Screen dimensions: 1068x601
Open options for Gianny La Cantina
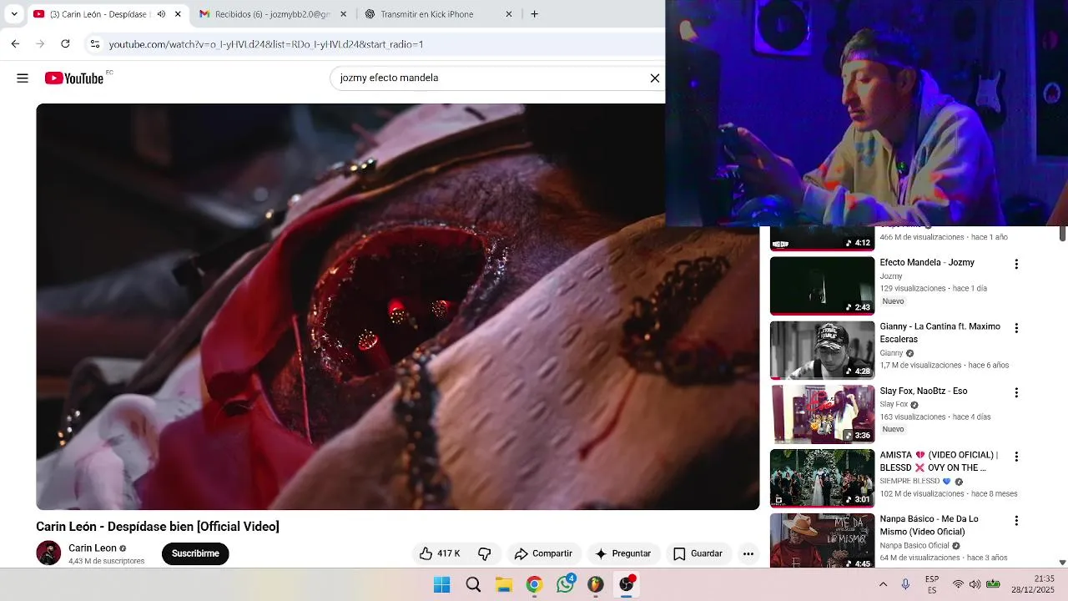click(1016, 329)
